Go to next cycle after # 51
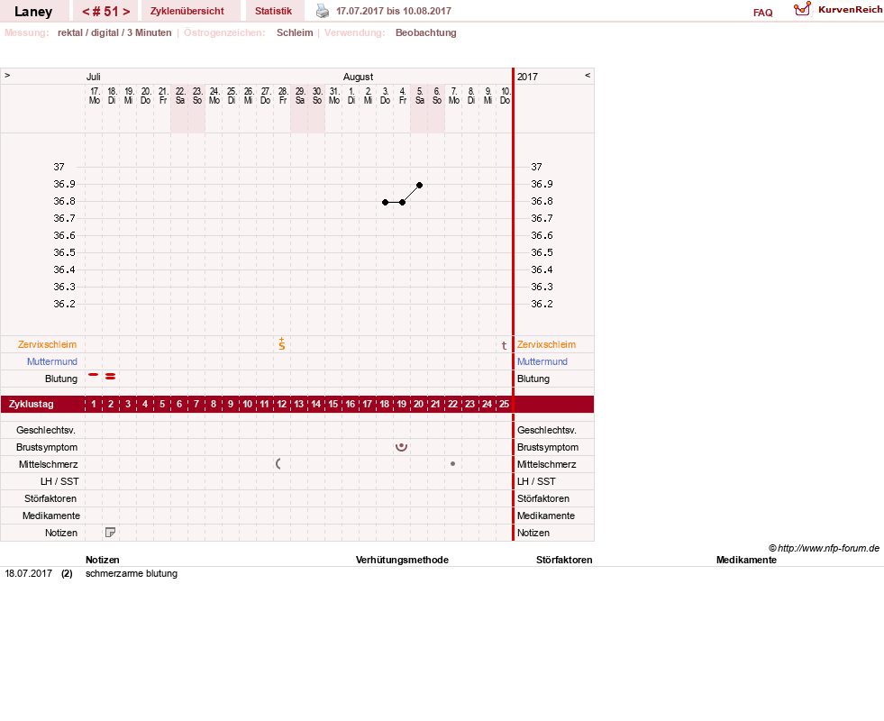 pyautogui.click(x=126, y=12)
